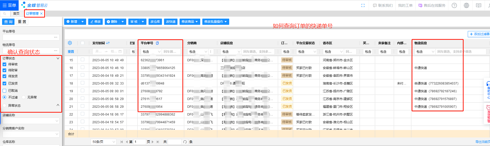The width and height of the screenshot is (490, 146).
Task: Click the globe language icon
Action: (466, 5)
